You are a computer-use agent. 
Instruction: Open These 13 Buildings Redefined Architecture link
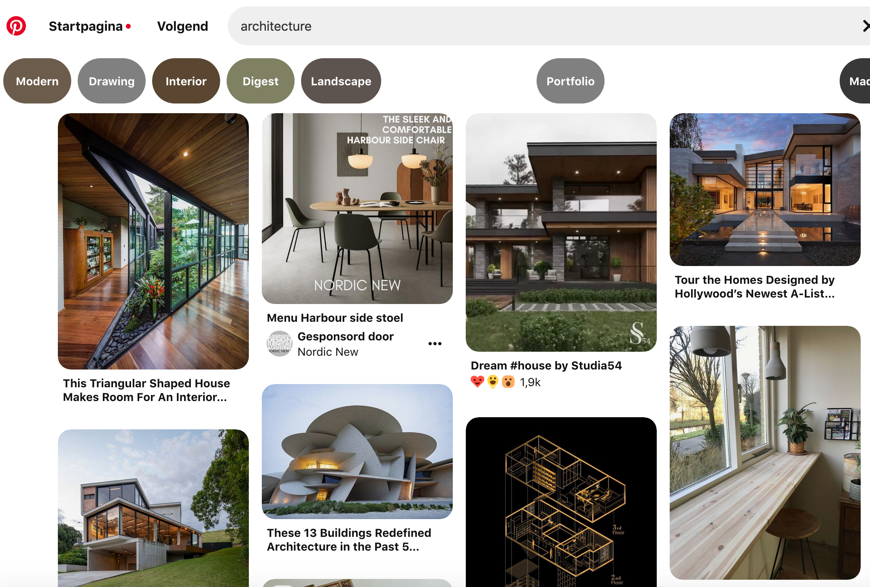click(349, 540)
